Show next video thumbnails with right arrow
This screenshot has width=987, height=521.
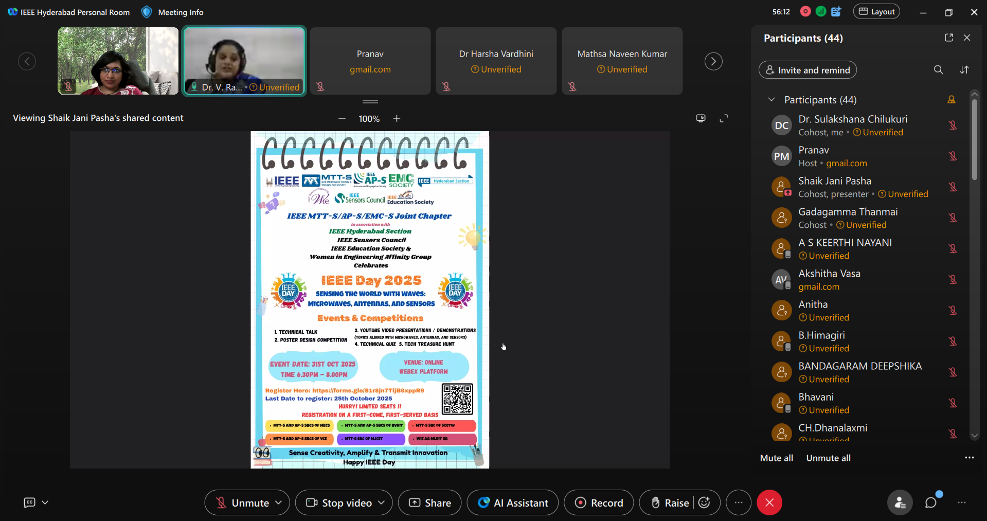coord(713,62)
